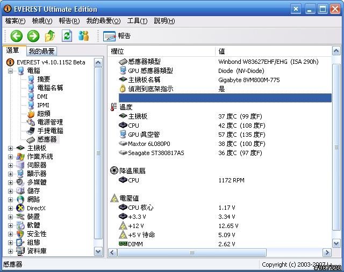Go back with the green left arrow
The image size is (344, 272).
tap(17, 36)
